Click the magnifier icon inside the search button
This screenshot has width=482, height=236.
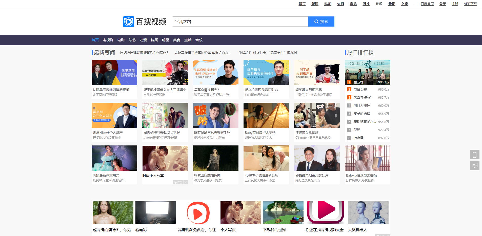coord(316,21)
